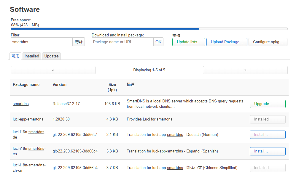The width and height of the screenshot is (307, 188).
Task: Click the filter text field containing smartdns
Action: pos(42,42)
